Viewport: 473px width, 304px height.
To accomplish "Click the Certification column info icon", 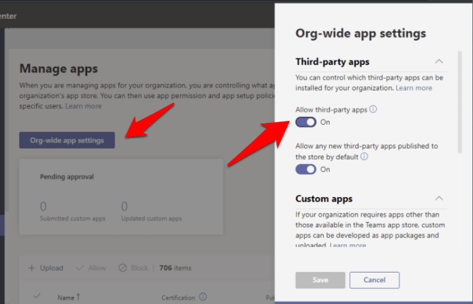I will pyautogui.click(x=203, y=297).
